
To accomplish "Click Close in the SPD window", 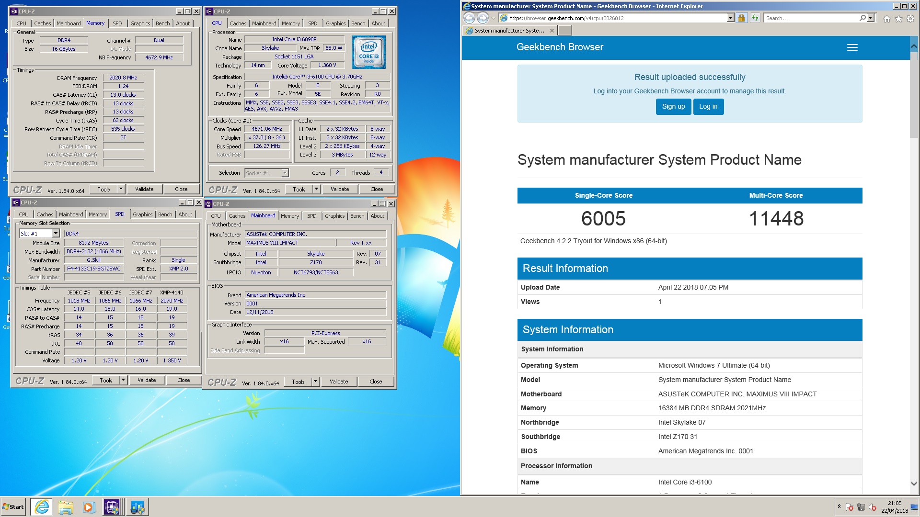I will coord(184,380).
